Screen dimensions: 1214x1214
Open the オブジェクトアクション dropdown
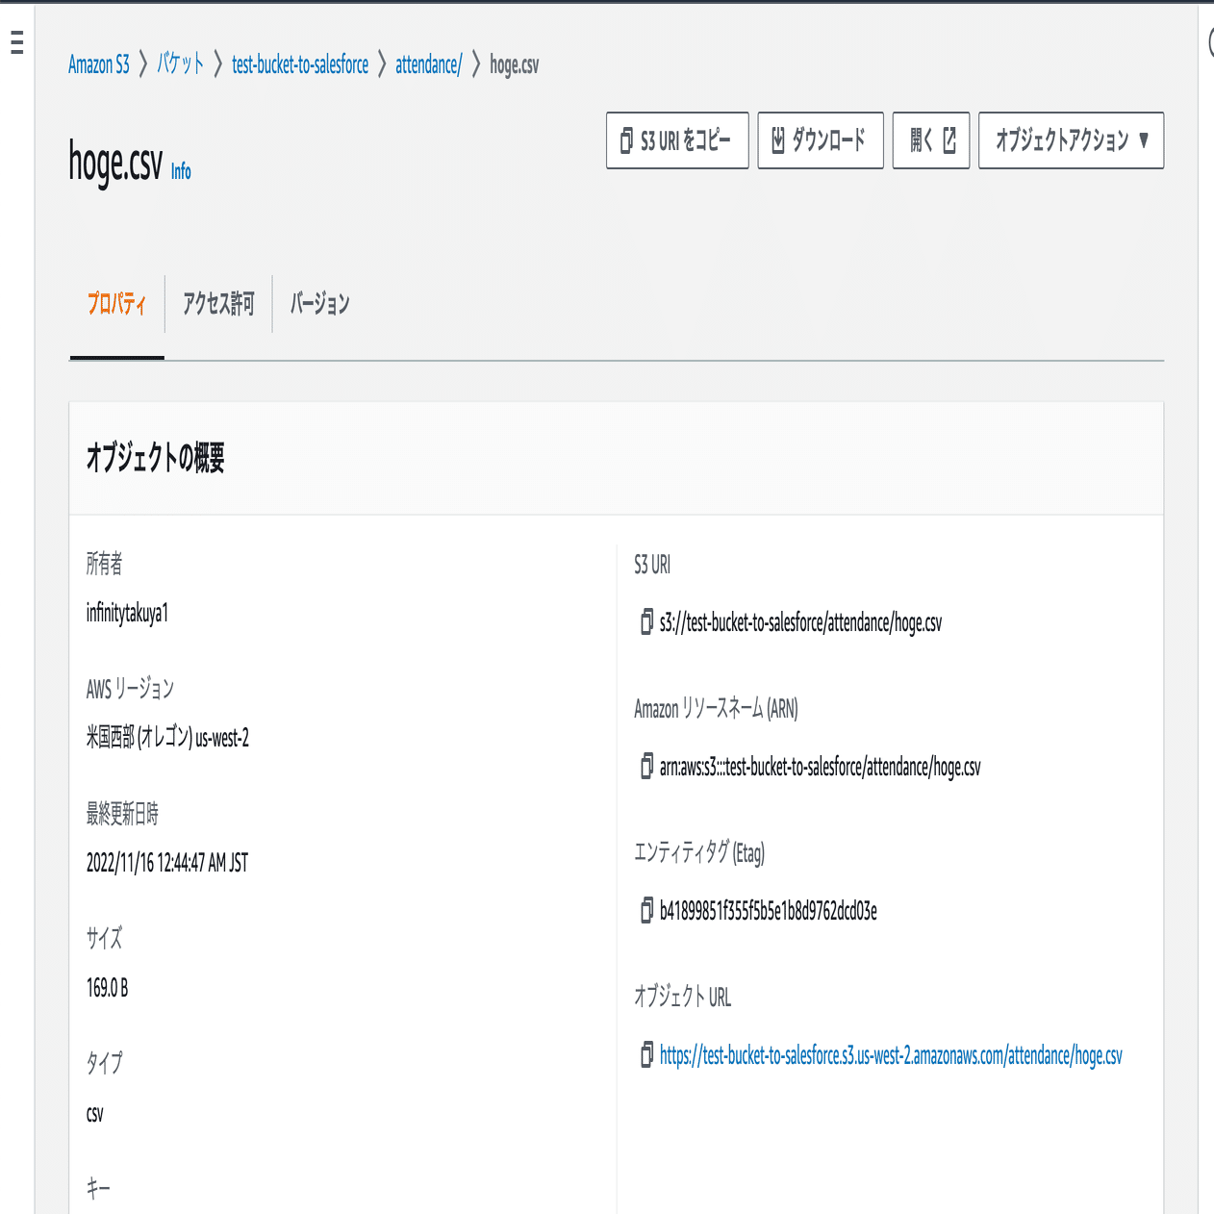(x=1071, y=140)
